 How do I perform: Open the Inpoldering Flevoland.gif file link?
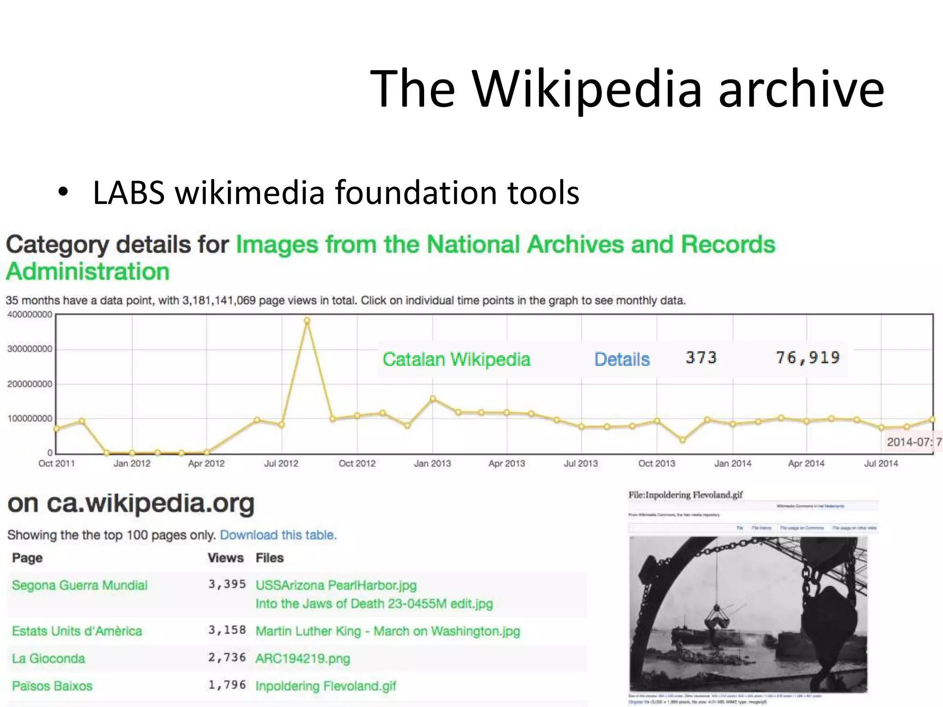[326, 686]
